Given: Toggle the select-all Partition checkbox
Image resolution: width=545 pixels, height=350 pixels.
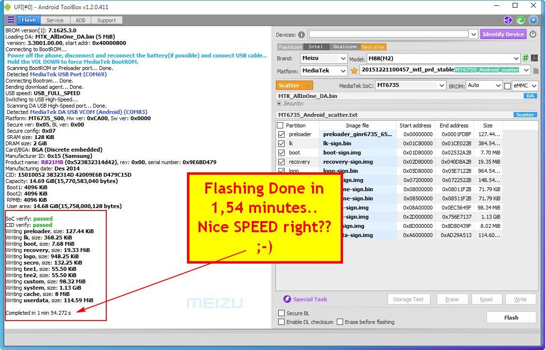Looking at the screenshot, I should click(280, 126).
